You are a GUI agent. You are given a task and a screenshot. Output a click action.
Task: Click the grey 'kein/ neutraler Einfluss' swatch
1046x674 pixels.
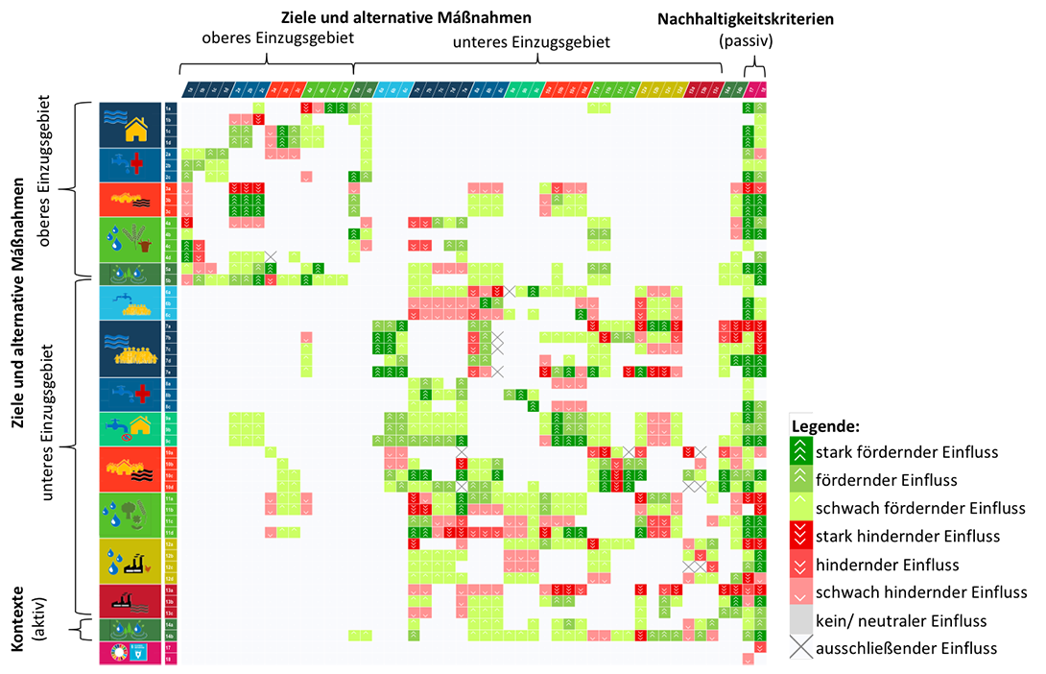tap(796, 620)
